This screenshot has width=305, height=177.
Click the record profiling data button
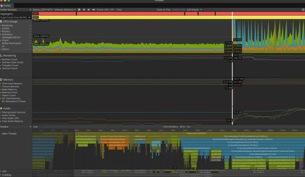tap(79, 9)
